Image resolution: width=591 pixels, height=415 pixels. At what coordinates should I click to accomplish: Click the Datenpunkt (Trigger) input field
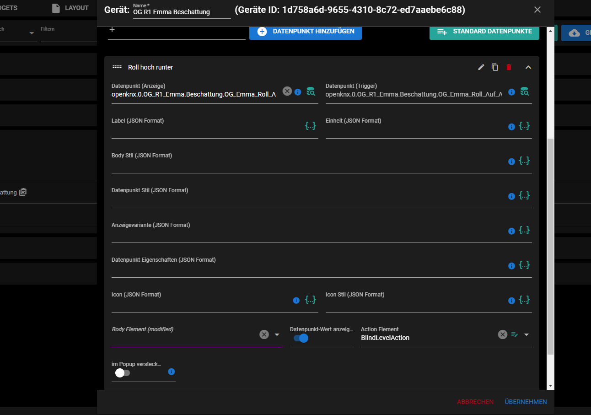414,94
